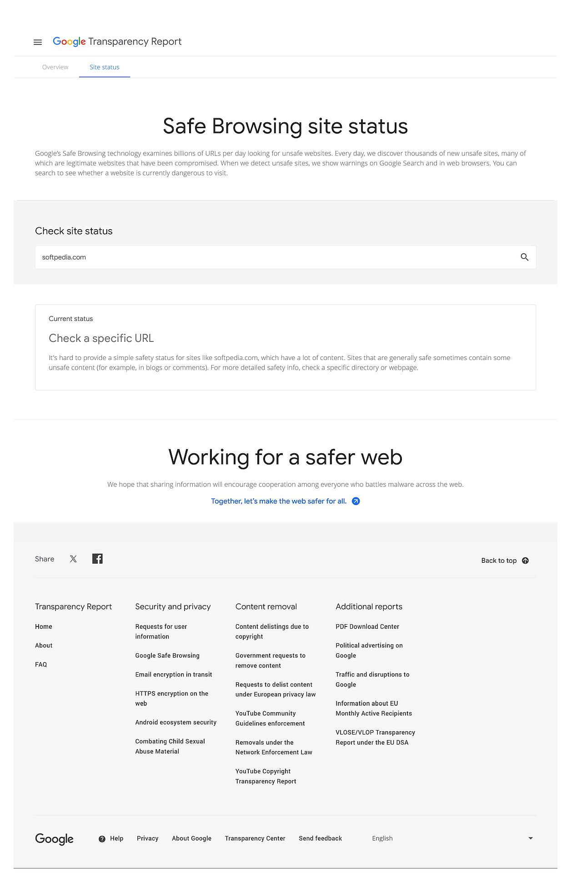Click the search magnifier icon
Viewport: 571px width, 896px height.
click(x=524, y=257)
